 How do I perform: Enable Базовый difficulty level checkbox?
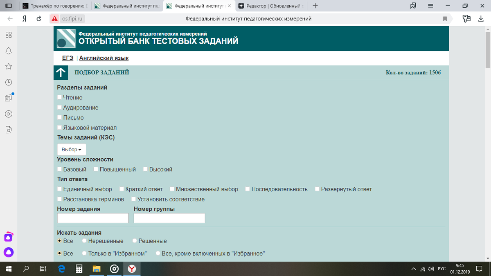click(59, 169)
